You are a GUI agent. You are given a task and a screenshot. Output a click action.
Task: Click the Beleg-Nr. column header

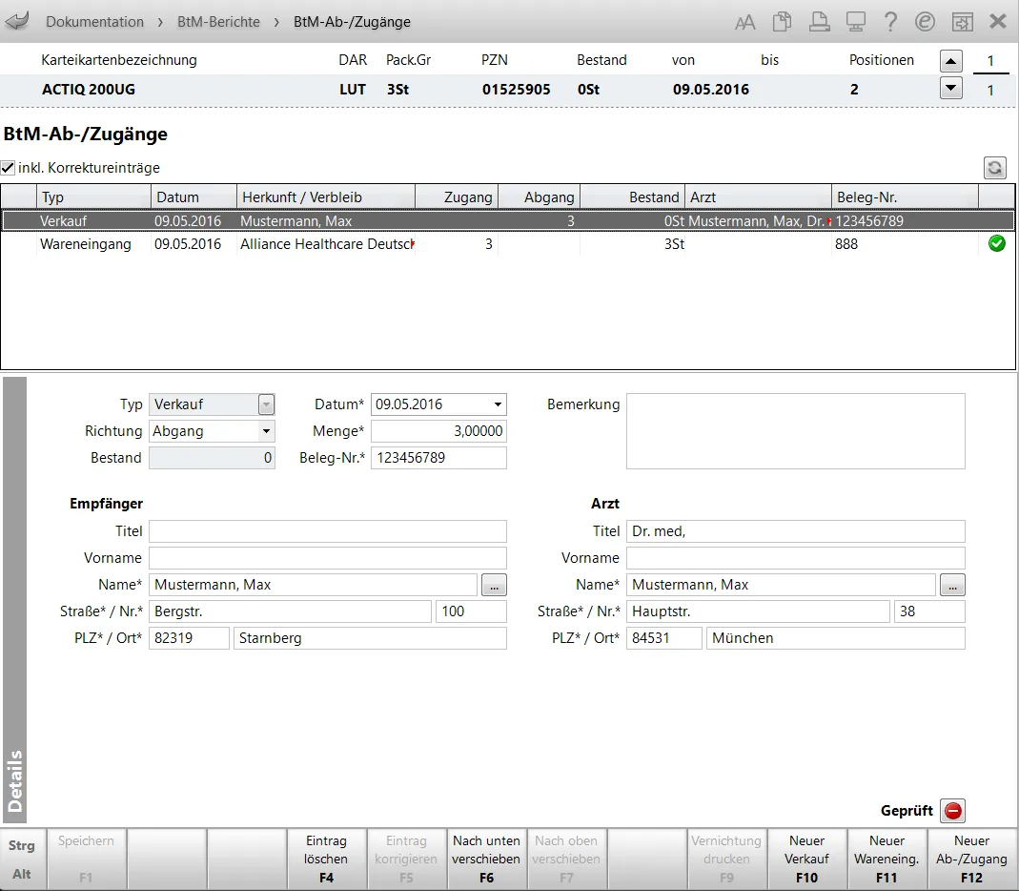click(x=905, y=197)
